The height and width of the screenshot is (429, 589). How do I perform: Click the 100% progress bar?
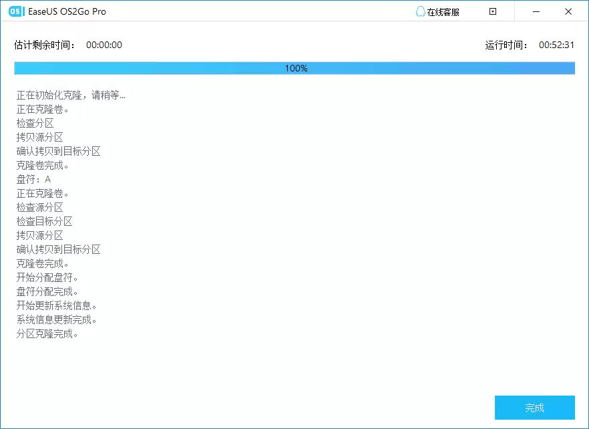coord(294,67)
